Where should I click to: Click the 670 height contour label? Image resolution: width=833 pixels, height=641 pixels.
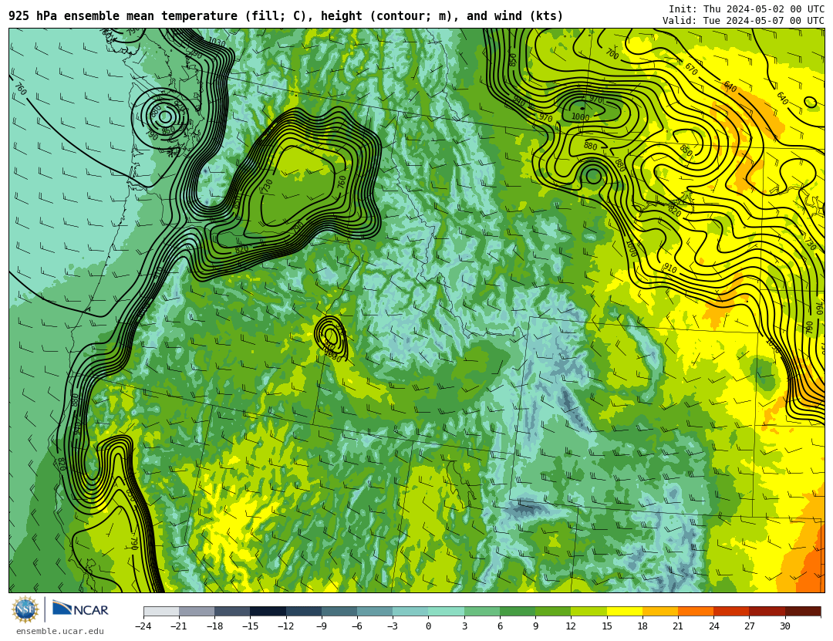tap(691, 69)
